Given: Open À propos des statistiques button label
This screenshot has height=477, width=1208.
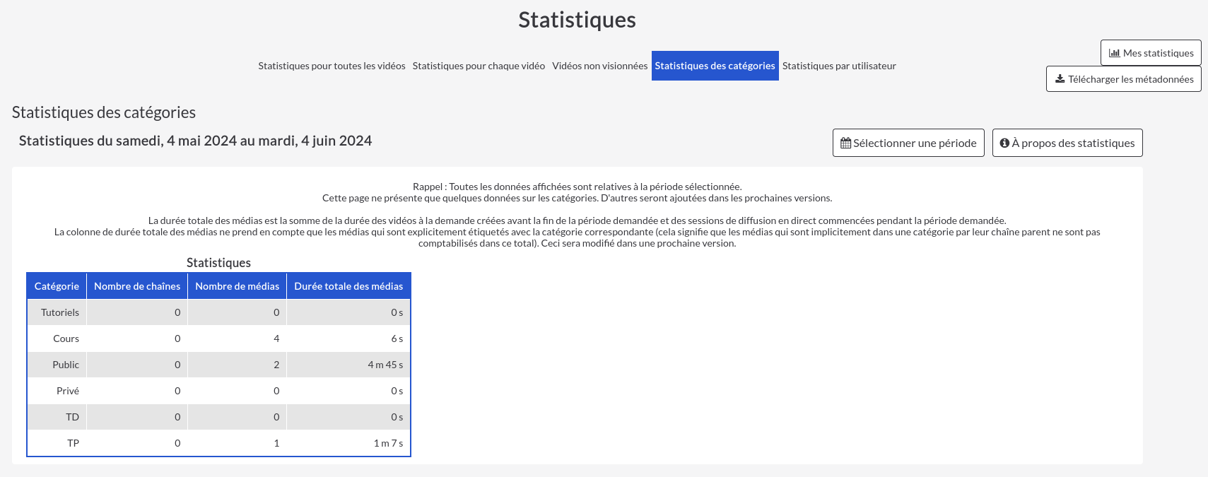Looking at the screenshot, I should (x=1073, y=143).
